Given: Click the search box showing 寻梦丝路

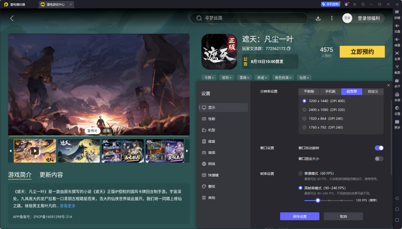Looking at the screenshot, I should tap(249, 18).
